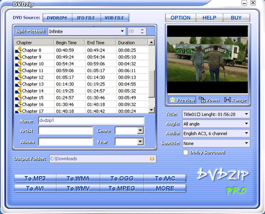Viewport: 265px width, 214px height.
Task: Click the video preview thumbnail
Action: (x=208, y=59)
